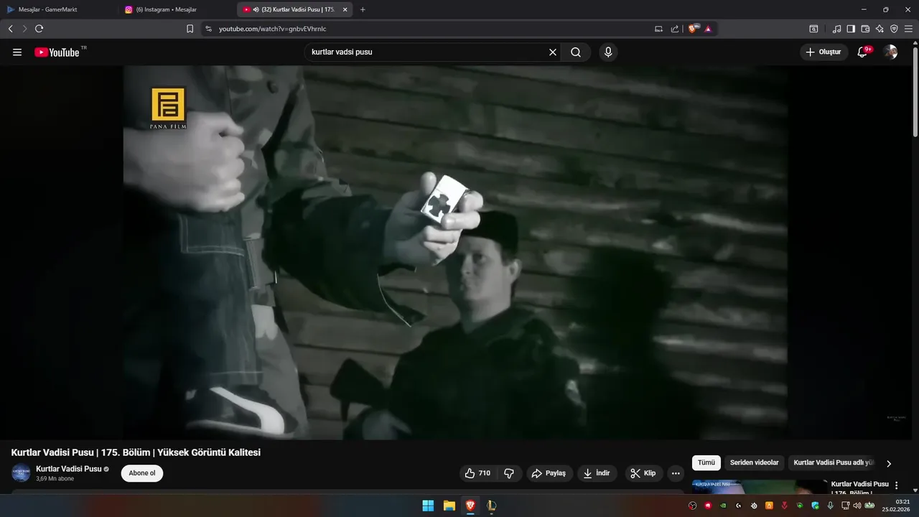
Task: Open NVIDIA tray icon
Action: click(x=723, y=506)
